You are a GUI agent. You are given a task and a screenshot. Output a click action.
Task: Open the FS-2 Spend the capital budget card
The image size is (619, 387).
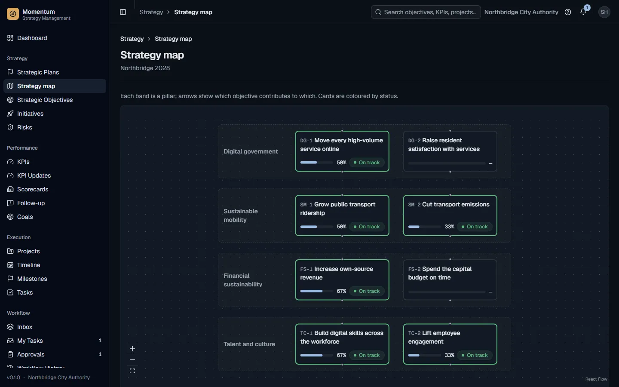450,280
